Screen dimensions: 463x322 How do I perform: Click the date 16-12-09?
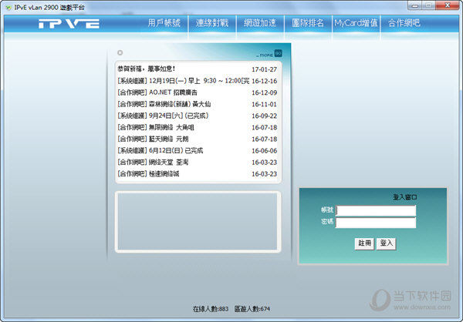coord(264,92)
